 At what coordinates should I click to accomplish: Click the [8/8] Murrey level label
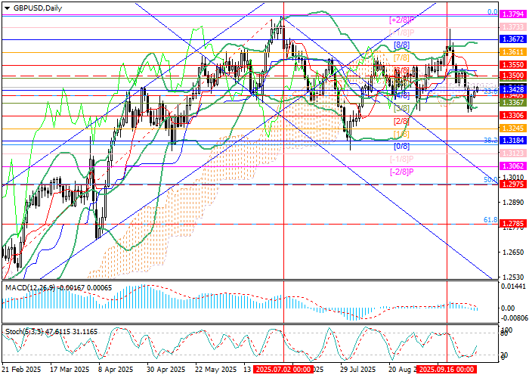coord(402,45)
